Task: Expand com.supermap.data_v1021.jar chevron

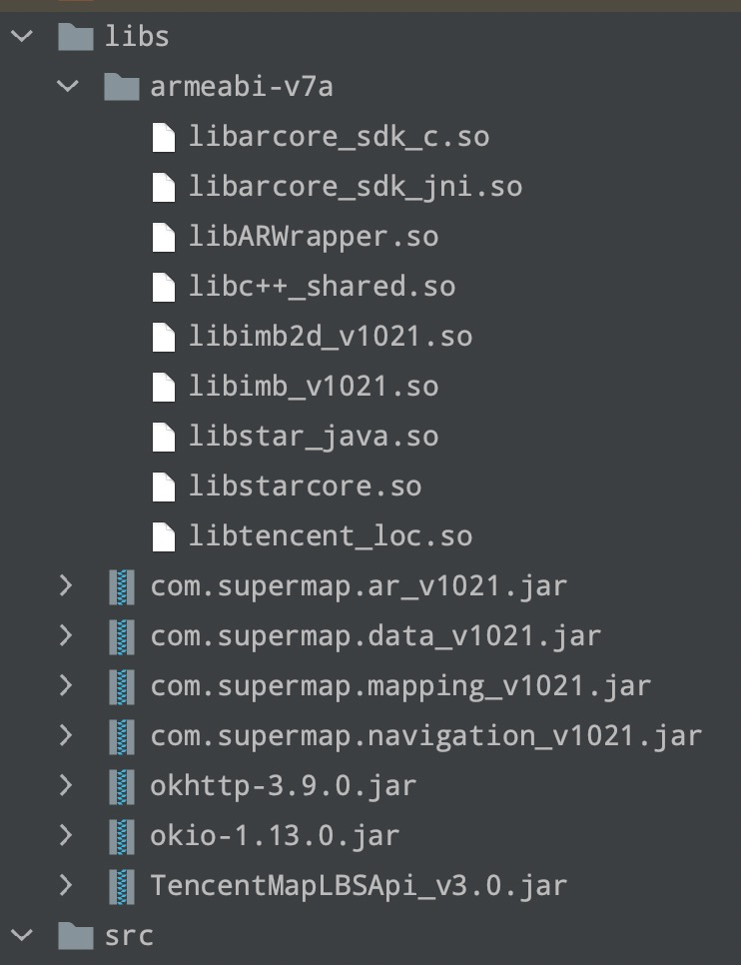Action: [67, 635]
